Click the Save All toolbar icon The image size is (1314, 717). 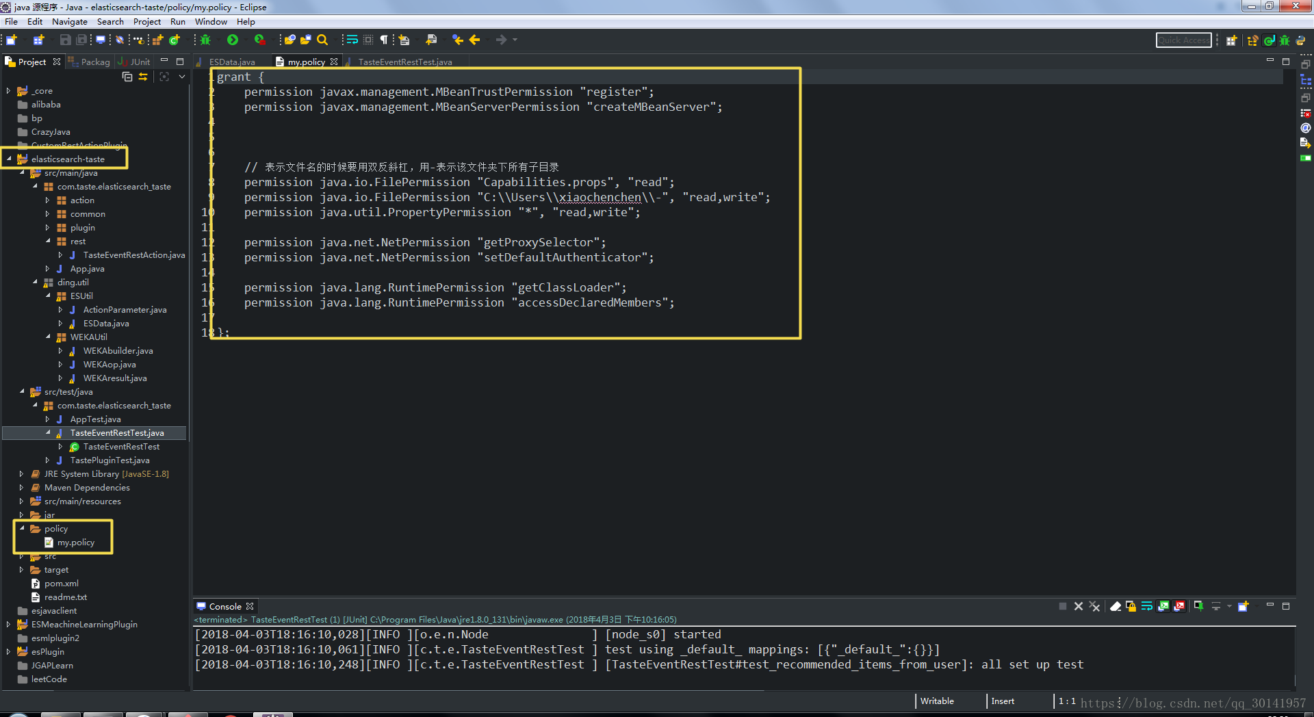(82, 40)
